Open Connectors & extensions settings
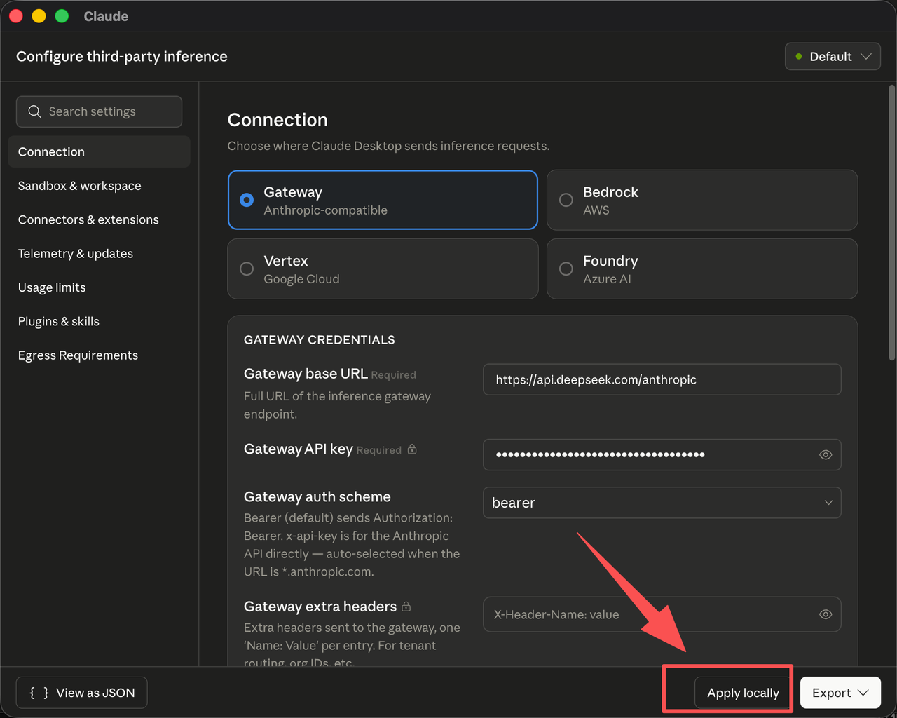Viewport: 897px width, 718px height. [x=99, y=219]
